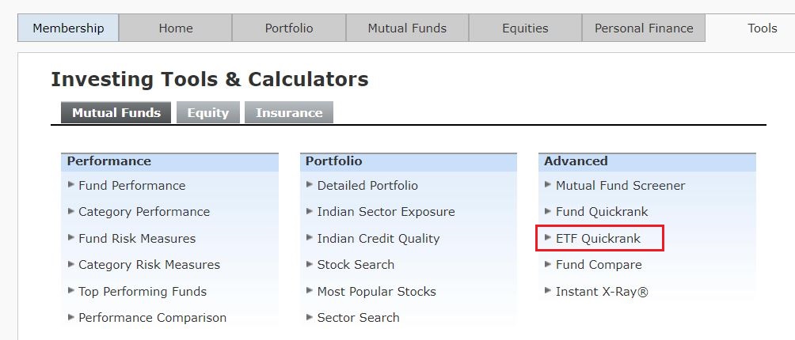The image size is (795, 340).
Task: Open the Membership tab
Action: (x=68, y=28)
